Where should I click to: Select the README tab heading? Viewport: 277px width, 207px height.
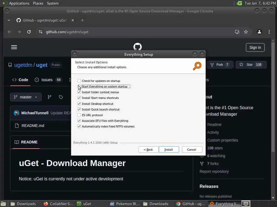pos(26,142)
